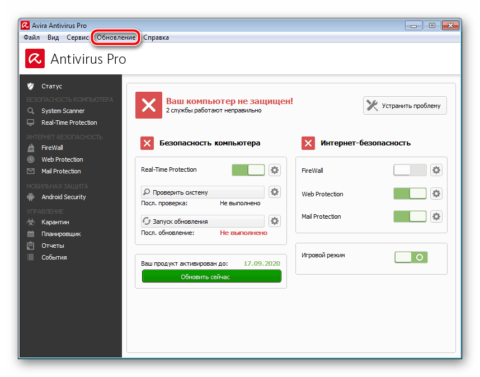This screenshot has height=377, width=480.
Task: Open Real-Time Protection gear settings
Action: pyautogui.click(x=274, y=170)
